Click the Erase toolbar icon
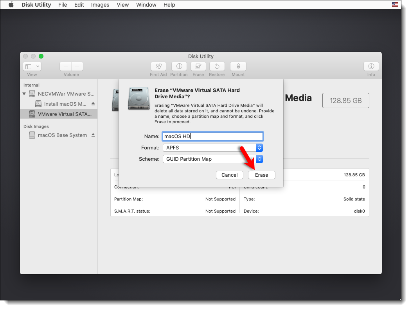 point(198,66)
